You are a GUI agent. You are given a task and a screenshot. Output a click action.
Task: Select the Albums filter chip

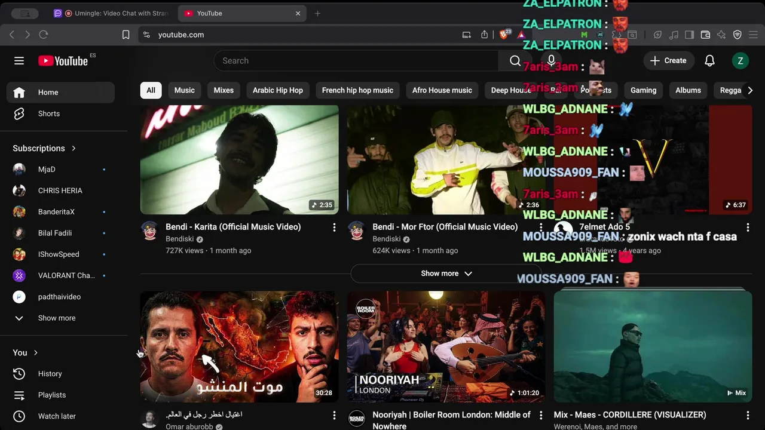pos(688,90)
